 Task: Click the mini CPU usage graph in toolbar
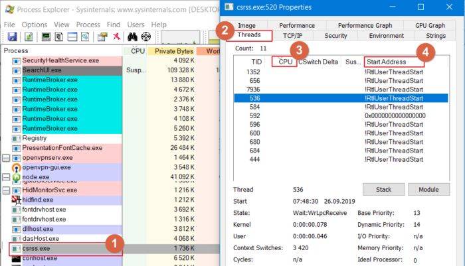pos(180,37)
